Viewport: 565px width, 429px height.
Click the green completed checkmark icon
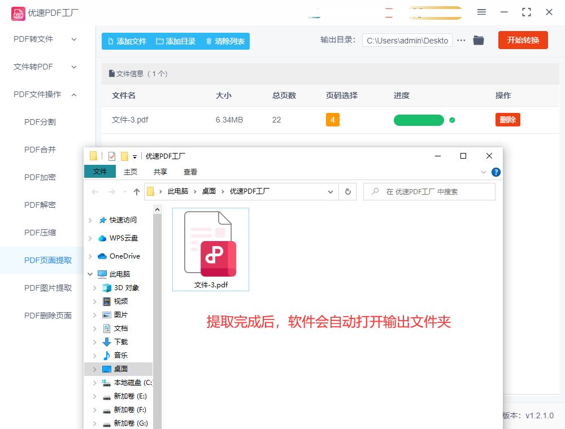click(x=452, y=120)
